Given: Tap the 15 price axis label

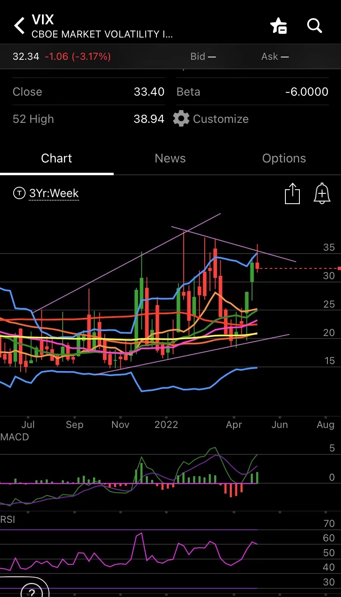Looking at the screenshot, I should (329, 361).
